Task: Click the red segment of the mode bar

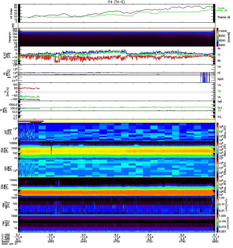Action: (x=30, y=121)
